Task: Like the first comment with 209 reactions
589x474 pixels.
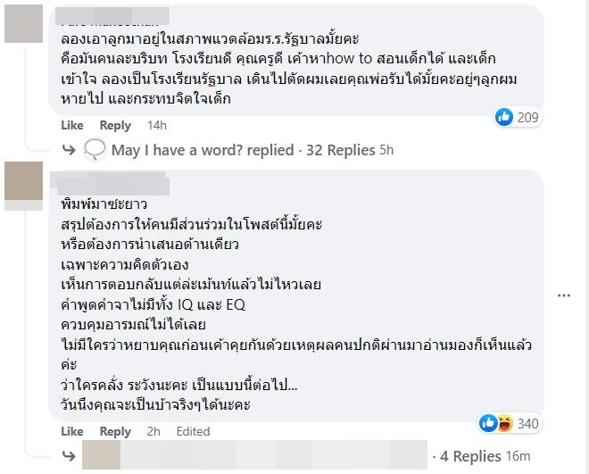Action: 72,126
